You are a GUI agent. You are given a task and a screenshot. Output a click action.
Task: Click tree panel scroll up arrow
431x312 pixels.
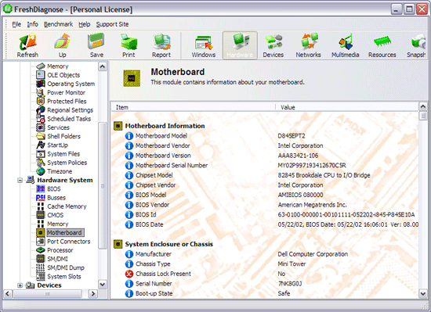(x=103, y=66)
